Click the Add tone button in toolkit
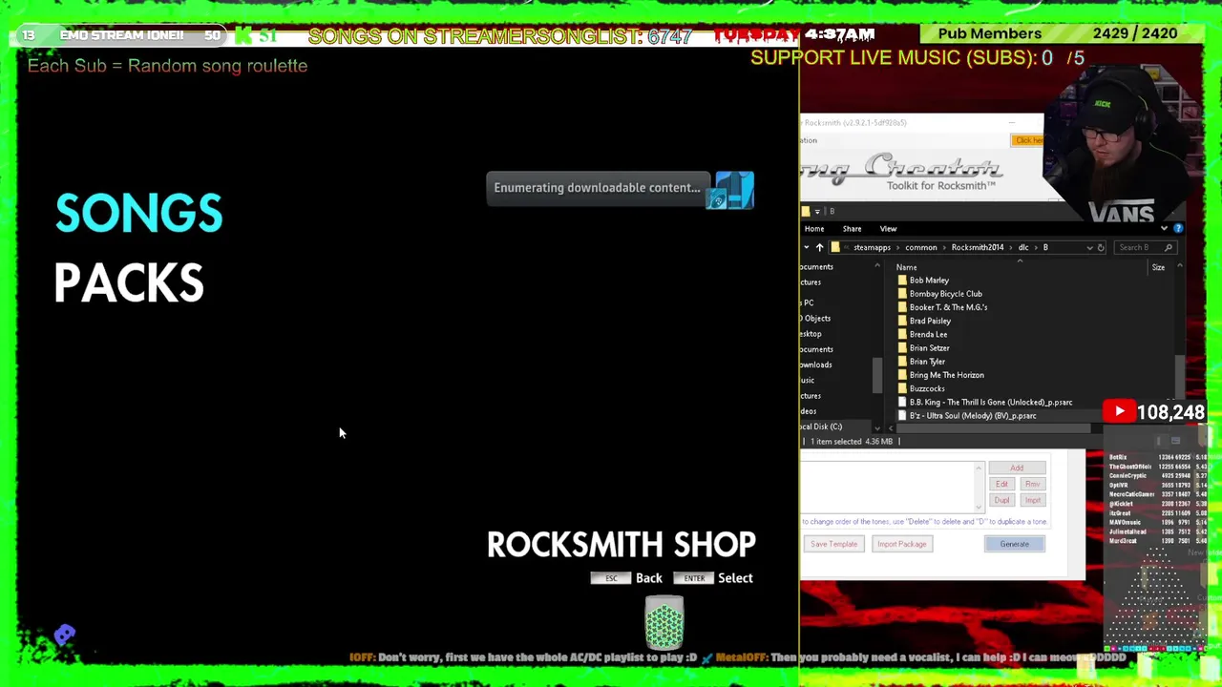This screenshot has height=687, width=1222. 1017,468
